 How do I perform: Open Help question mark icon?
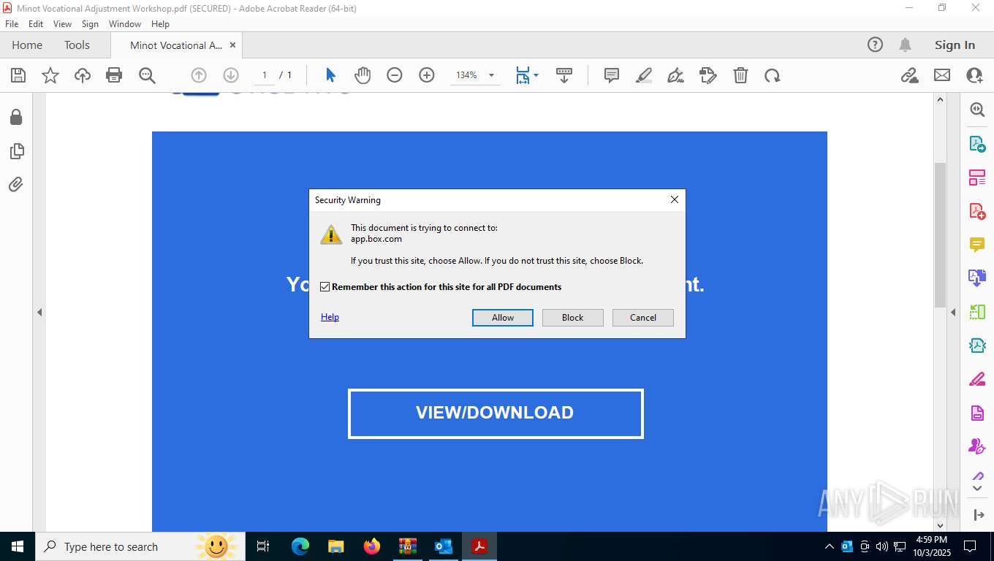pyautogui.click(x=875, y=45)
